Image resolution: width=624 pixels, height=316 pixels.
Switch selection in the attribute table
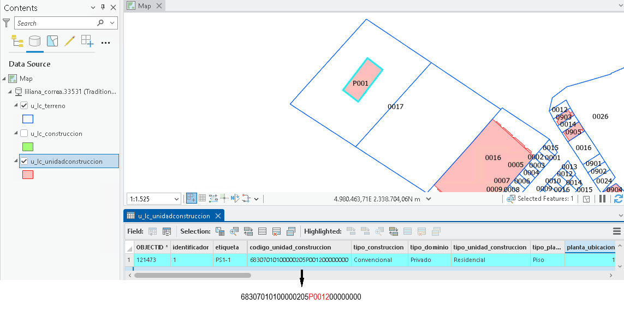248,231
